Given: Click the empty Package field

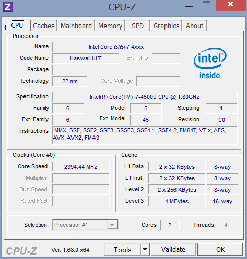Looking at the screenshot, I should pyautogui.click(x=116, y=70).
